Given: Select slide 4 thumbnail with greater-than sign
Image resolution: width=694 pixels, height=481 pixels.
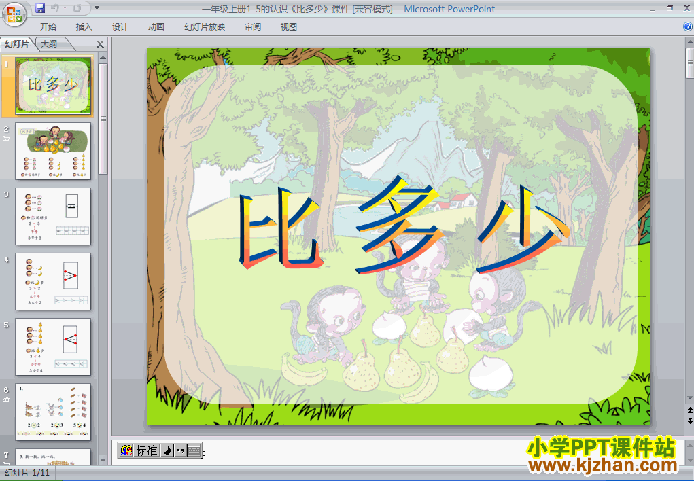Looking at the screenshot, I should pyautogui.click(x=53, y=281).
